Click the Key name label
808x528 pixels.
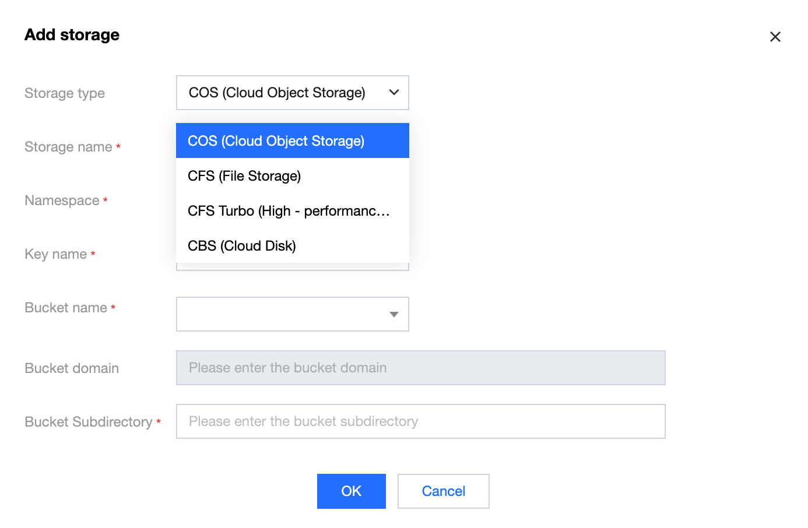point(56,254)
